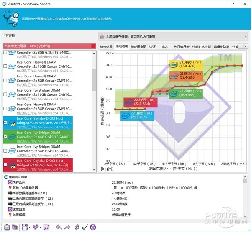Check the Ivy Bridge 2x 8GB G.Skill checkbox
Screen dimensions: 251x232
(x=5, y=151)
